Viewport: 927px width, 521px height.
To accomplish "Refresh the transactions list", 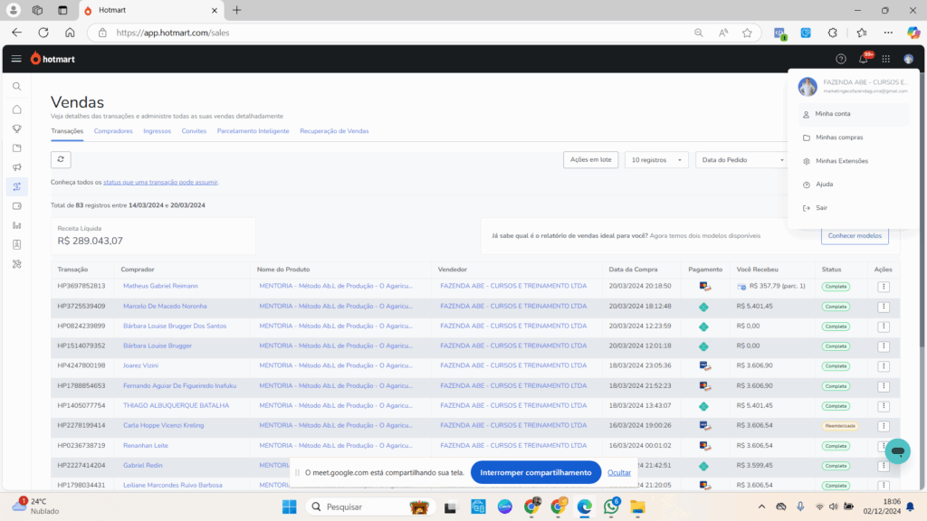I will tap(61, 159).
